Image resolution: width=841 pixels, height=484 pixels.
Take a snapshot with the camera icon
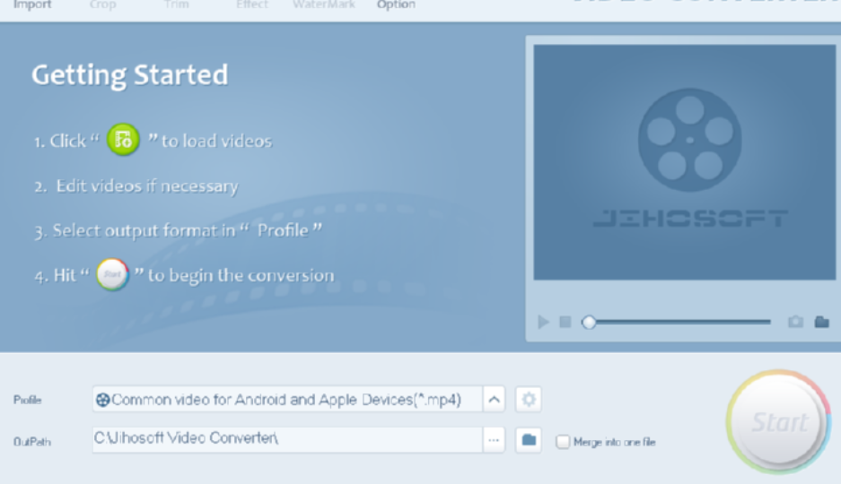coord(795,321)
